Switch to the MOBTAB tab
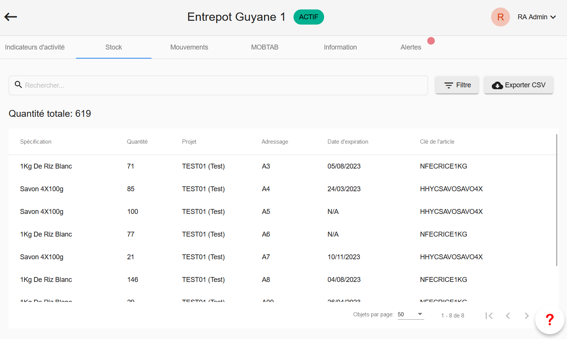This screenshot has height=339, width=567. [x=264, y=47]
